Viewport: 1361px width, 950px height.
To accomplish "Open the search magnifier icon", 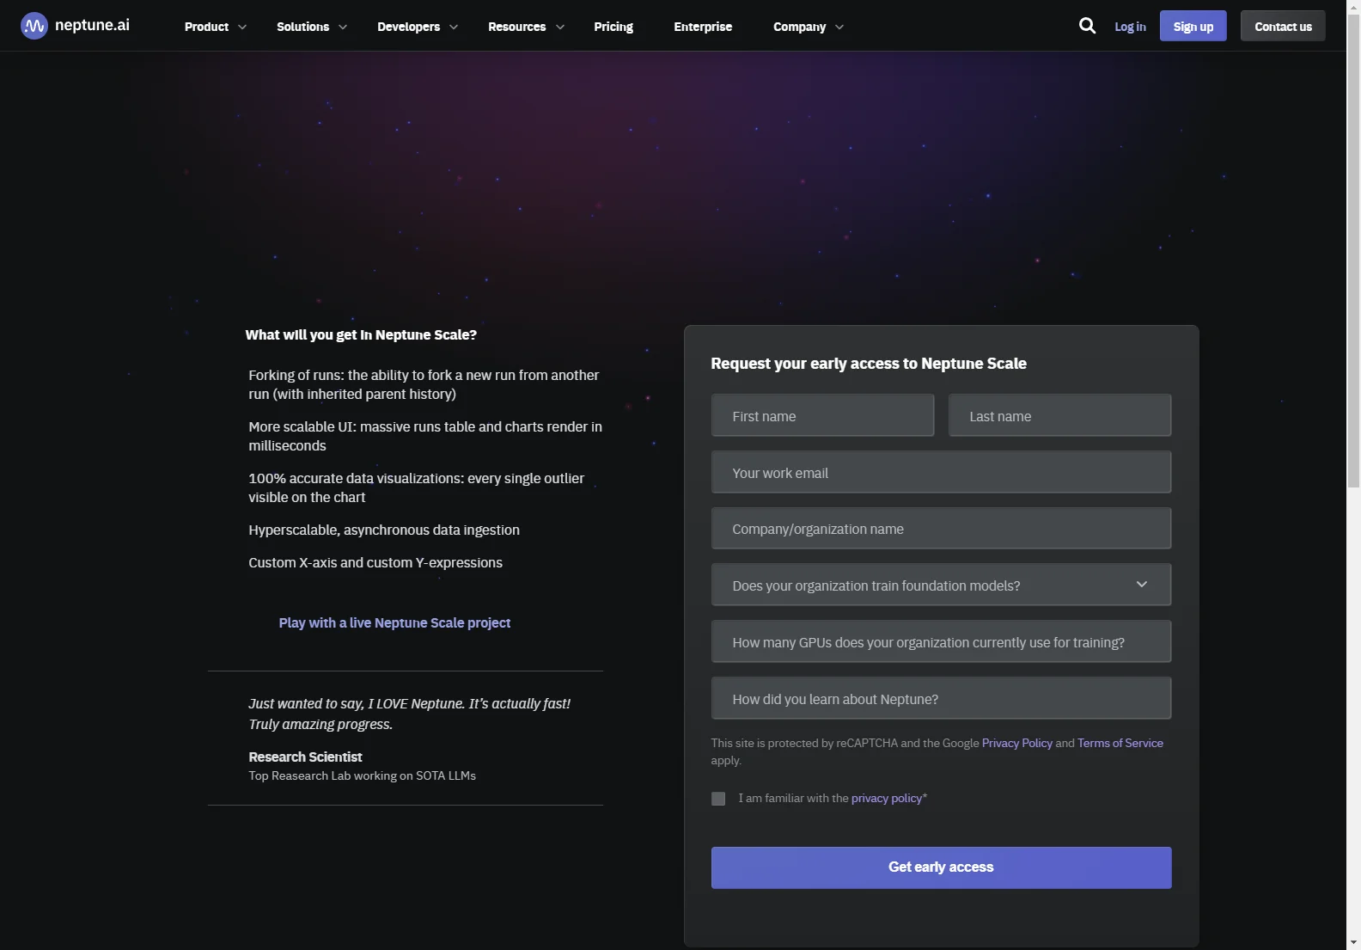I will coord(1087,26).
